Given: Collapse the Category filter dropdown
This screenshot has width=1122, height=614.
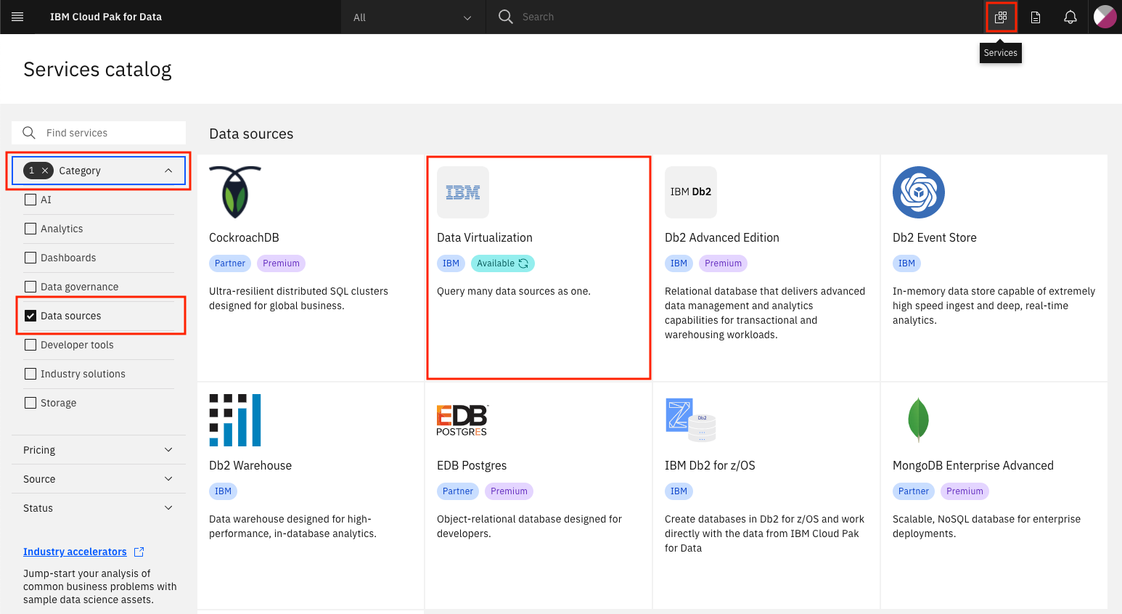Looking at the screenshot, I should point(168,171).
